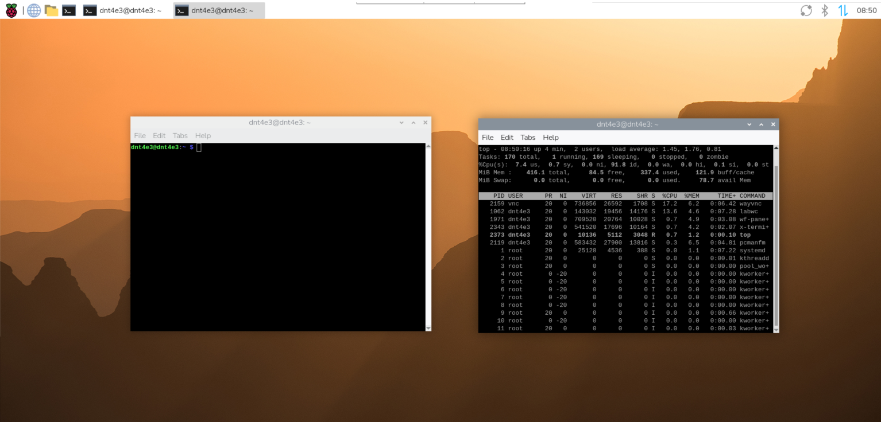Click scrollbar down arrow in top terminal
881x422 pixels.
coord(776,330)
